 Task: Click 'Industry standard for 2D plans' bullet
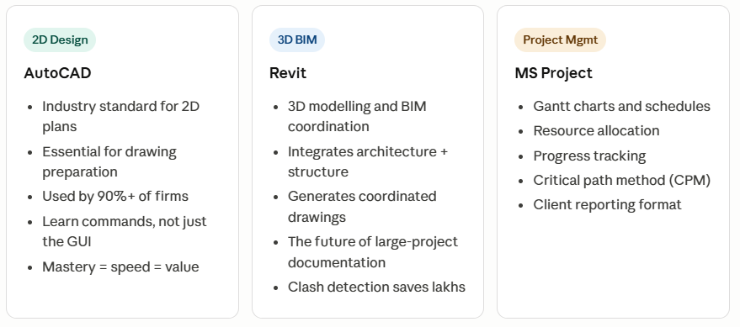point(121,116)
